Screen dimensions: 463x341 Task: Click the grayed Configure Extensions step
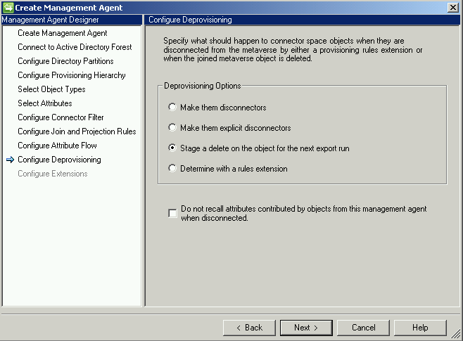pyautogui.click(x=53, y=174)
